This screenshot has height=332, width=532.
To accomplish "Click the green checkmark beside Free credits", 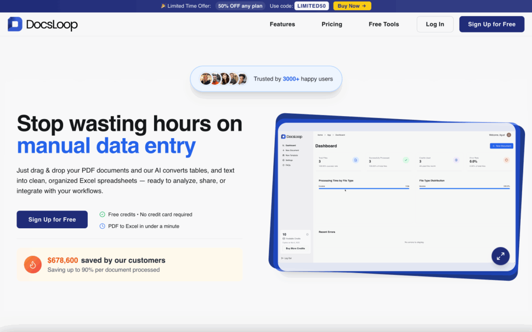I will click(102, 214).
